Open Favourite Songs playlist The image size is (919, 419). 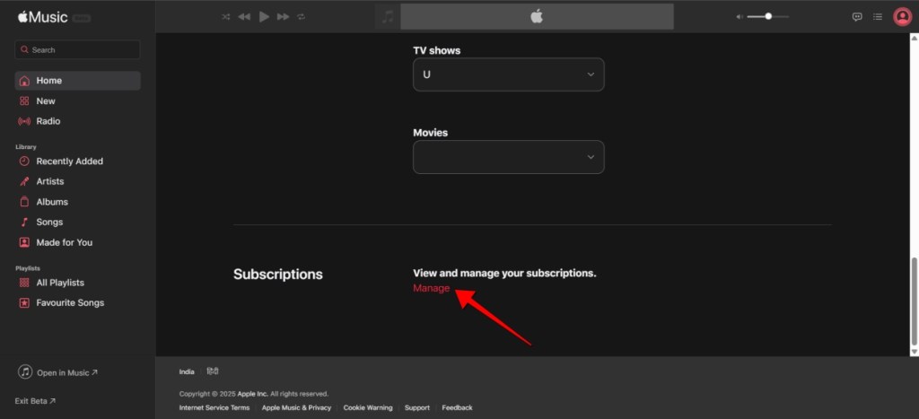tap(70, 303)
